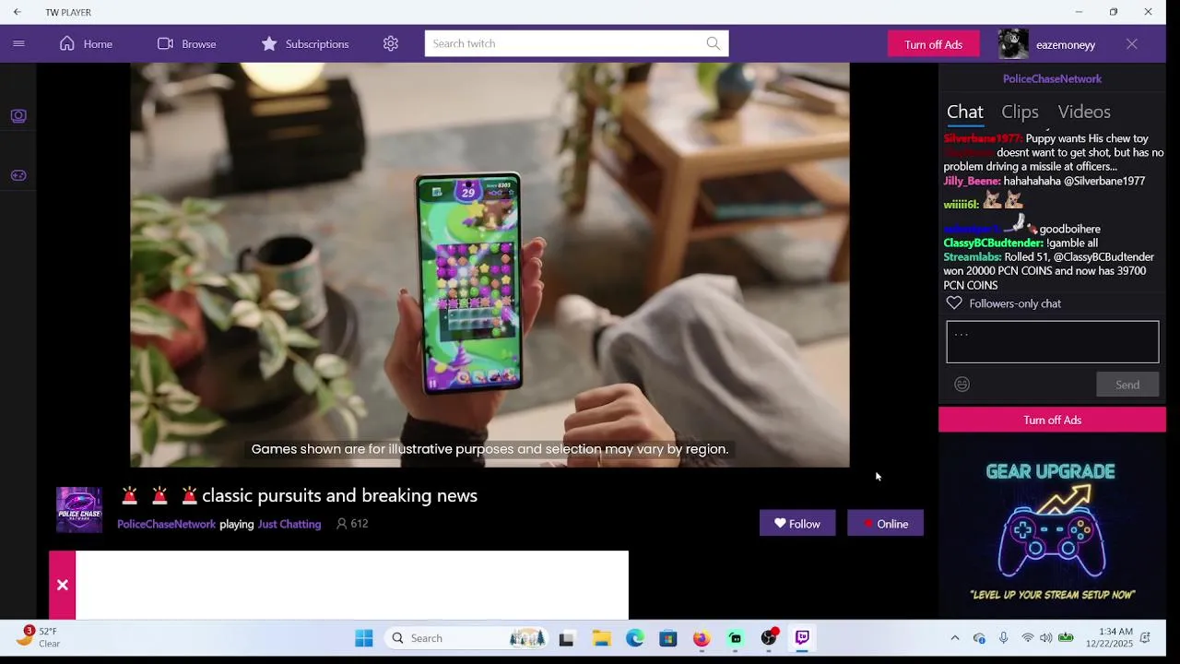The width and height of the screenshot is (1180, 664).
Task: Click the top Turn off Ads button
Action: pos(933,44)
